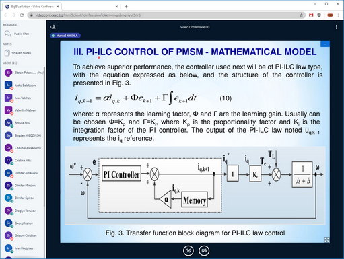Select user Ancuta Aciu
The image size is (344, 259).
[23, 123]
